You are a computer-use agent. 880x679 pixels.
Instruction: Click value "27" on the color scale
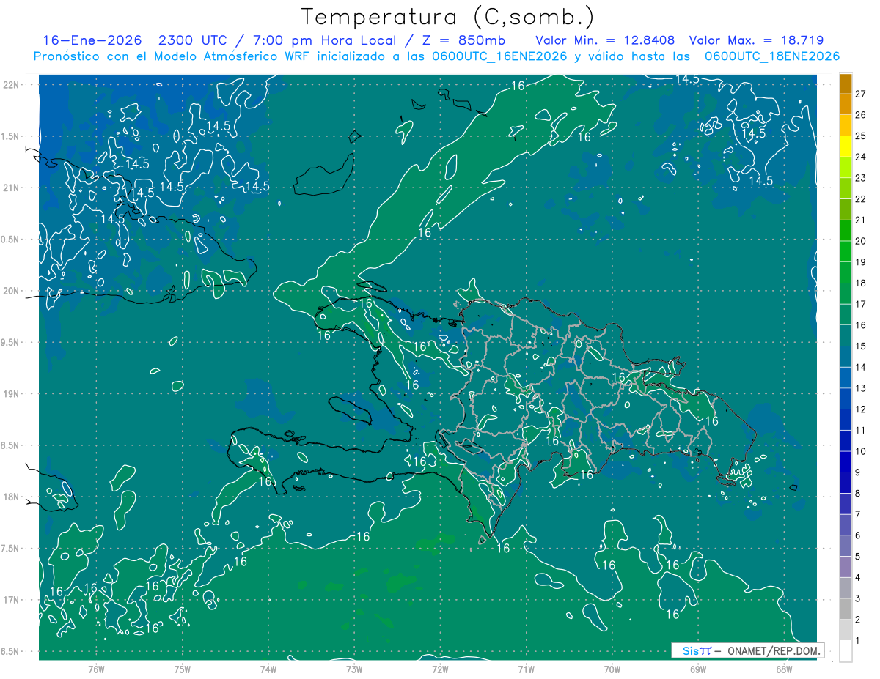coord(861,94)
